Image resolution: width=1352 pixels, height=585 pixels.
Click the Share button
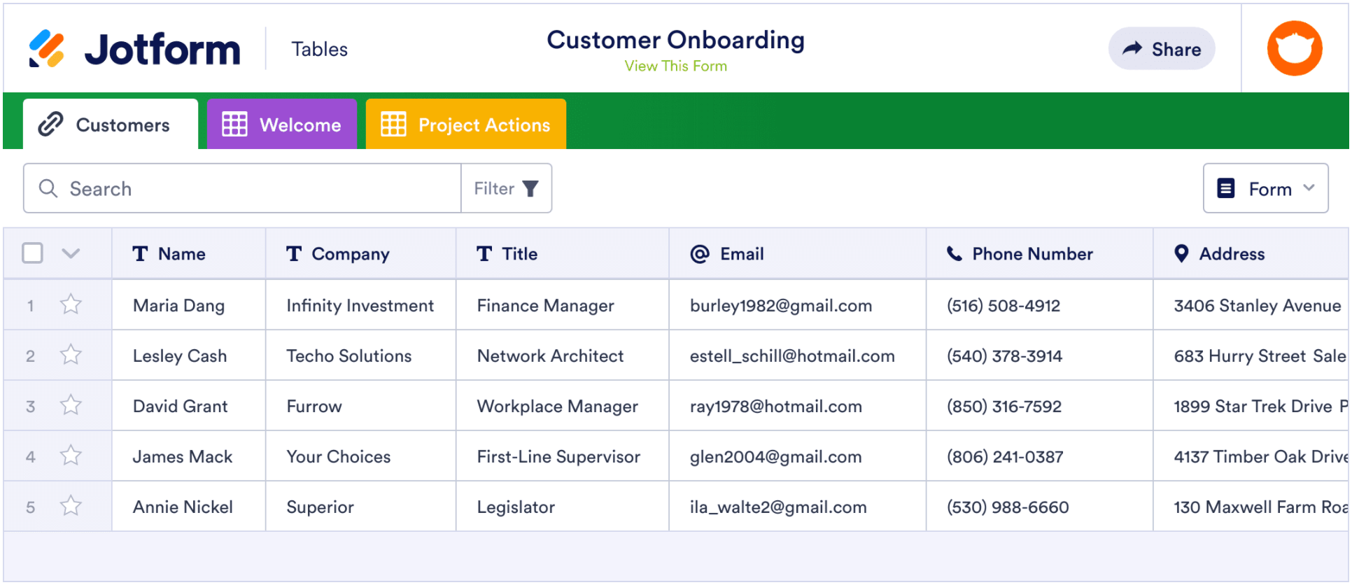tap(1161, 49)
